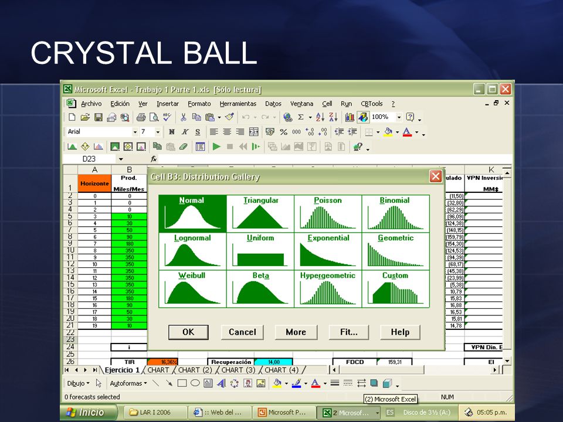Click the Name Box showing D23
This screenshot has height=422, width=563.
89,159
